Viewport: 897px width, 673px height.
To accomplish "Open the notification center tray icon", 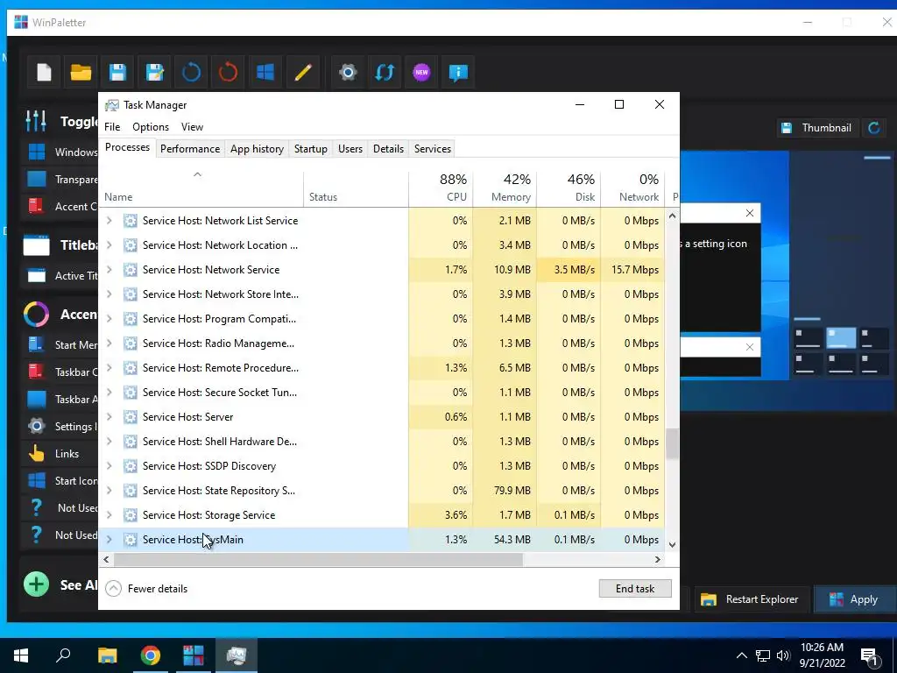I will [x=870, y=656].
